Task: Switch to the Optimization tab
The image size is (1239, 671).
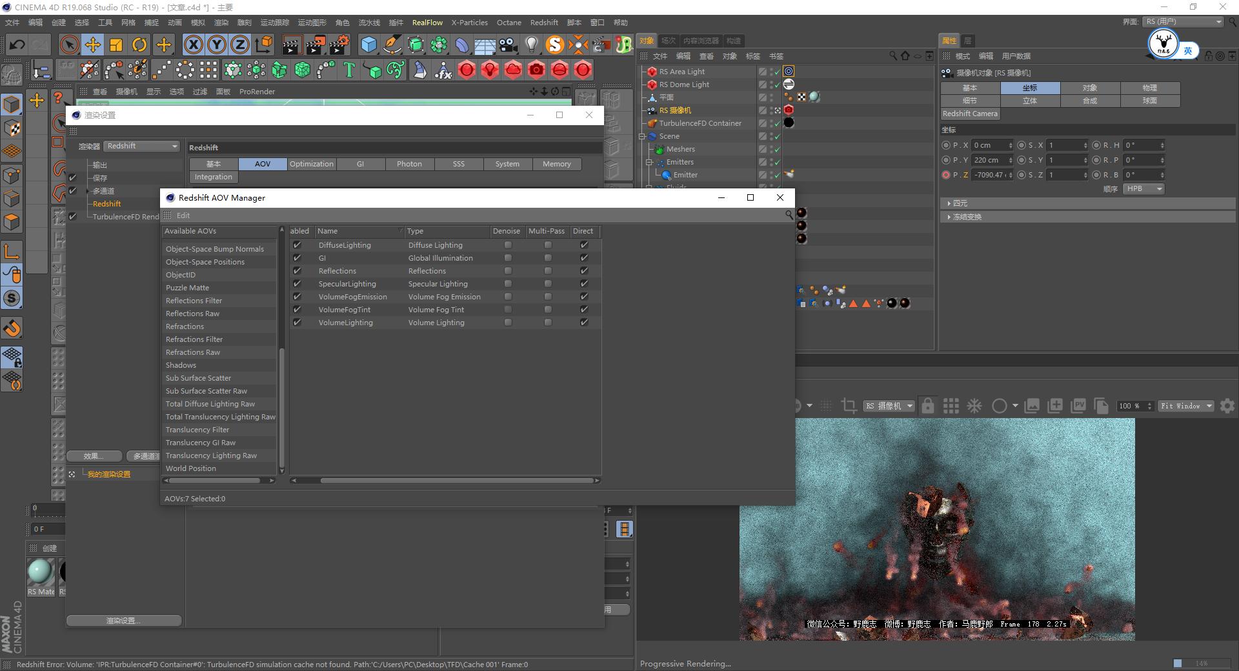Action: (312, 164)
